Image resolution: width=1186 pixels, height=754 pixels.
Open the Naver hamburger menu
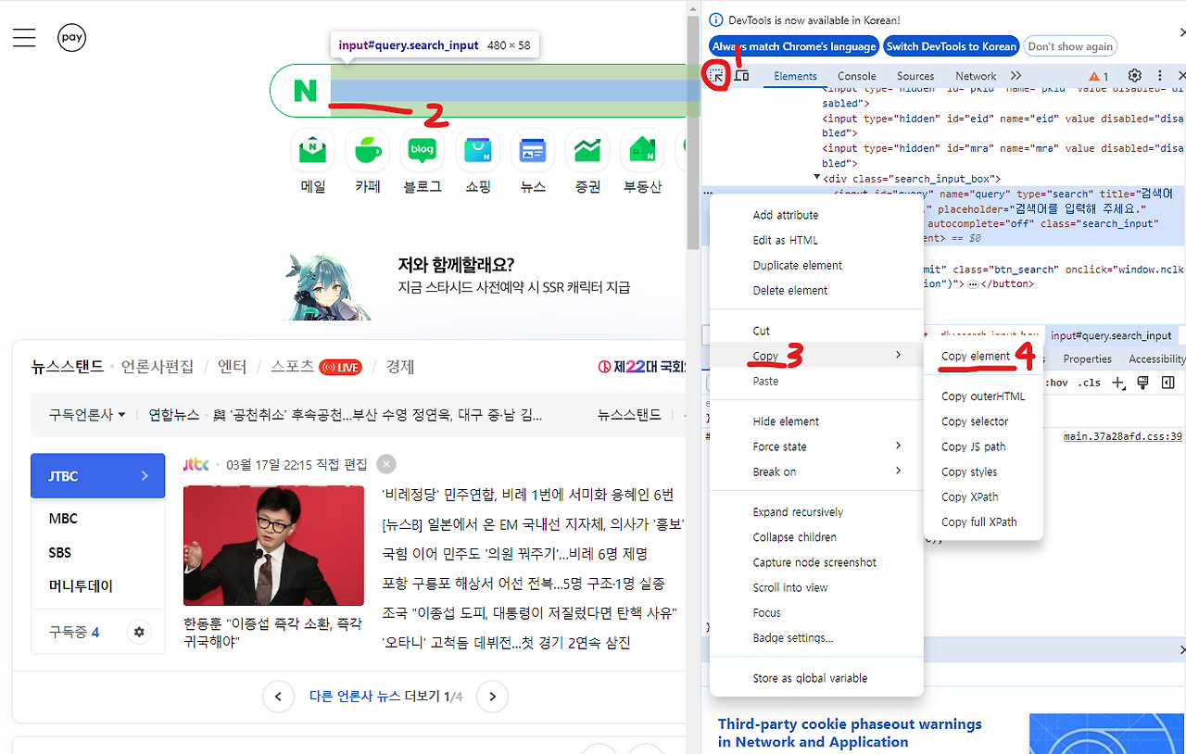24,37
